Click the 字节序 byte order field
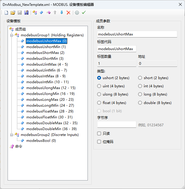This screenshot has height=189, width=185. tap(117, 125)
